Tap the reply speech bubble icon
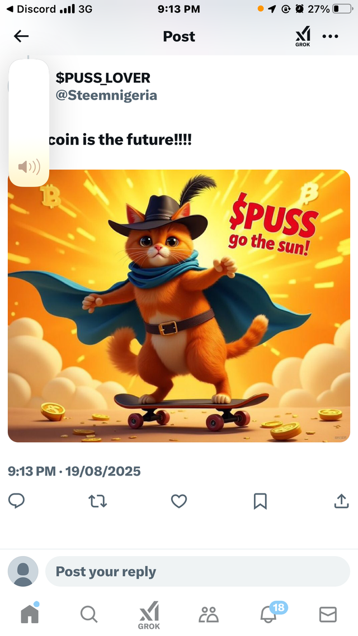The image size is (358, 636). [x=17, y=501]
